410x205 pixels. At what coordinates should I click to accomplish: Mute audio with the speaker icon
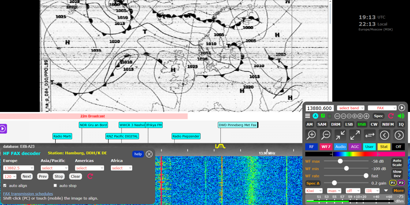click(401, 116)
